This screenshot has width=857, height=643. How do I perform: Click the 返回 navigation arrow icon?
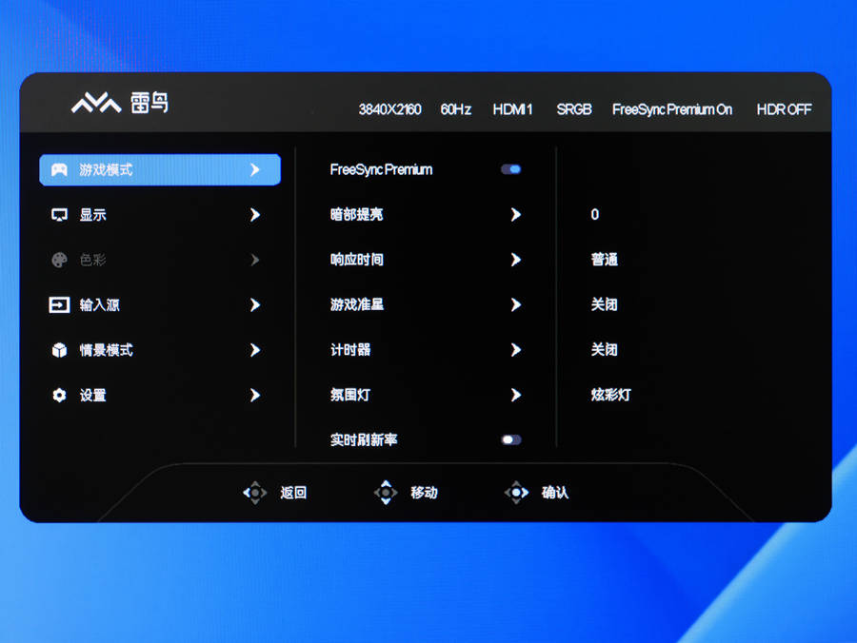(255, 493)
